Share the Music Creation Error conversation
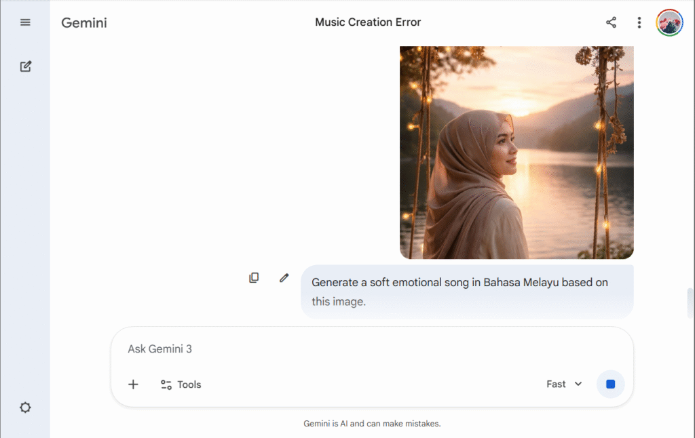Image resolution: width=695 pixels, height=438 pixels. click(611, 22)
